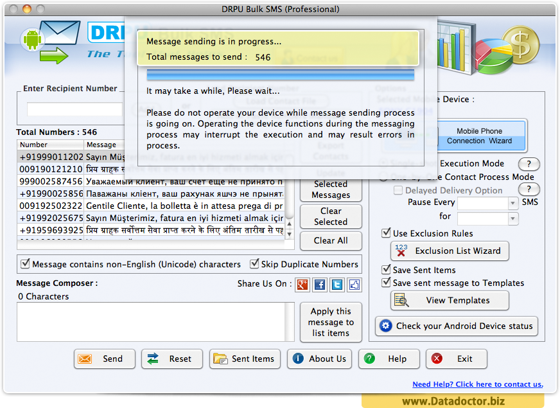Screen dimensions: 560x408
Task: Click the Android robot logo icon
Action: [32, 39]
